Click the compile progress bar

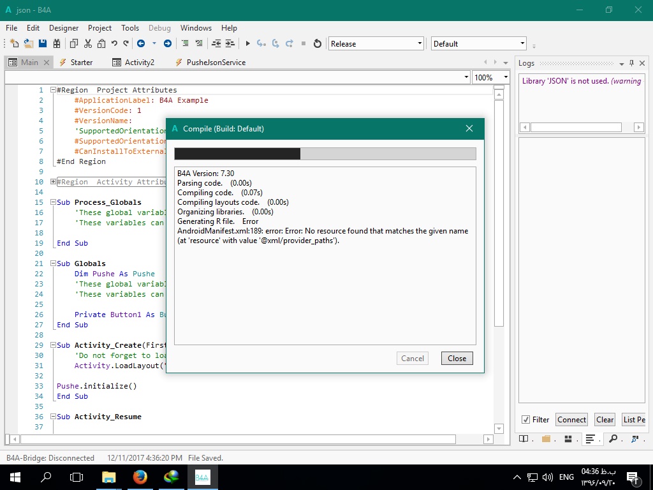(325, 154)
